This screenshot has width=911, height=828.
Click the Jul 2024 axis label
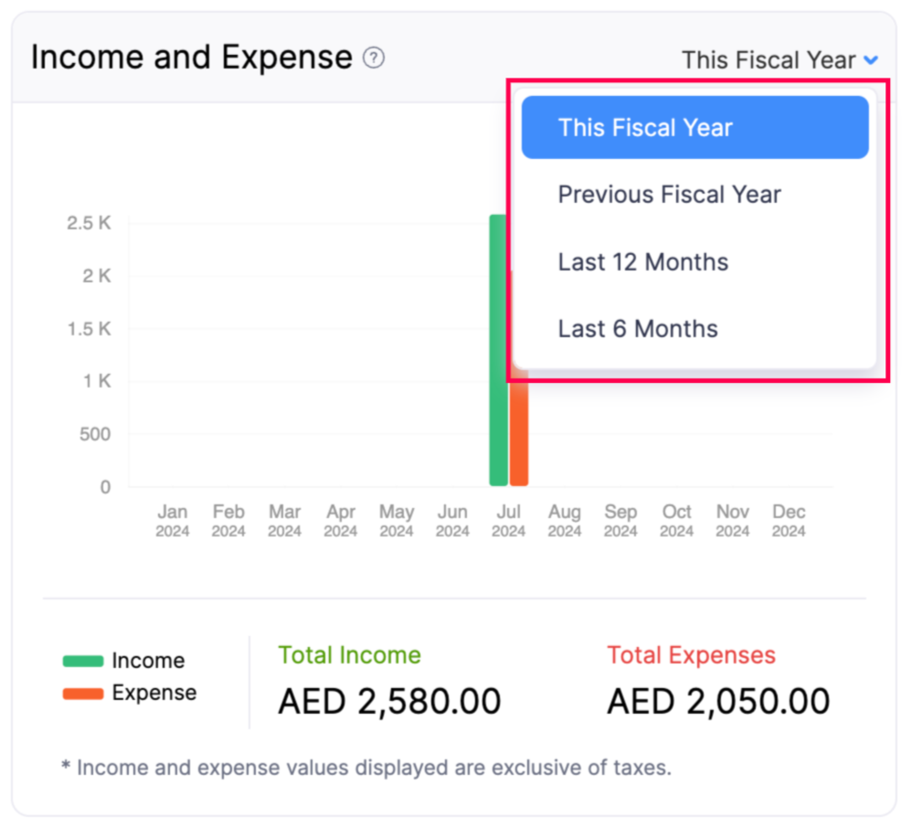pyautogui.click(x=508, y=521)
